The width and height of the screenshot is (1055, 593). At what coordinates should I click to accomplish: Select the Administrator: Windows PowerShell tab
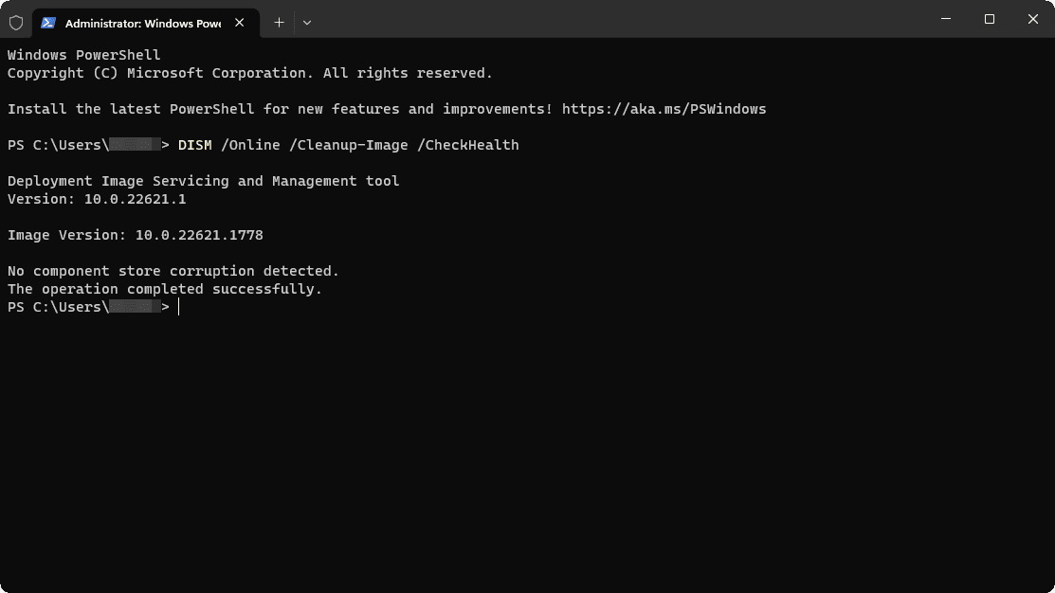[137, 22]
